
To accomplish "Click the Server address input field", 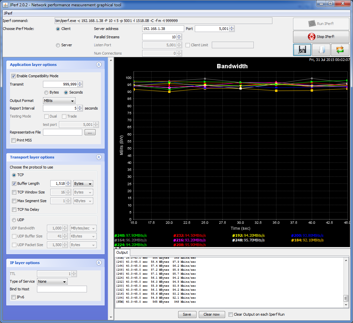I will pos(163,29).
